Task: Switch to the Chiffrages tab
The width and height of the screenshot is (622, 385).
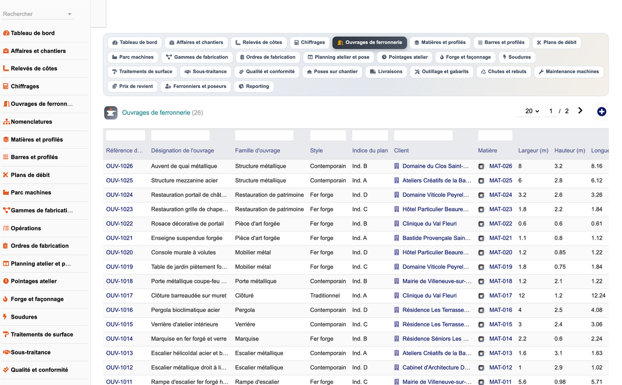Action: point(309,42)
